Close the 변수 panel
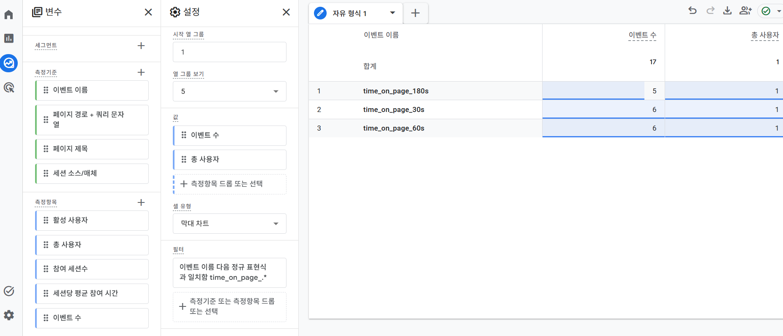This screenshot has width=783, height=336. pyautogui.click(x=148, y=12)
